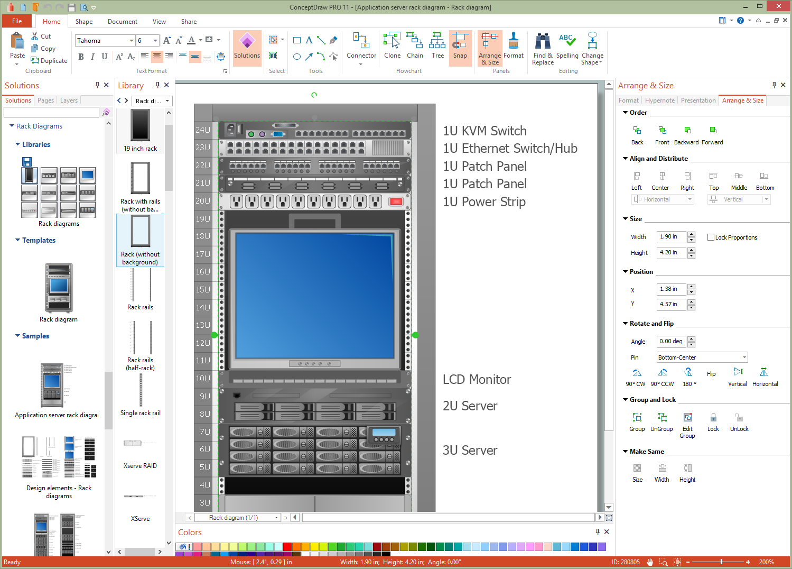Rotate shape 90° CW
The width and height of the screenshot is (792, 569).
pos(636,378)
